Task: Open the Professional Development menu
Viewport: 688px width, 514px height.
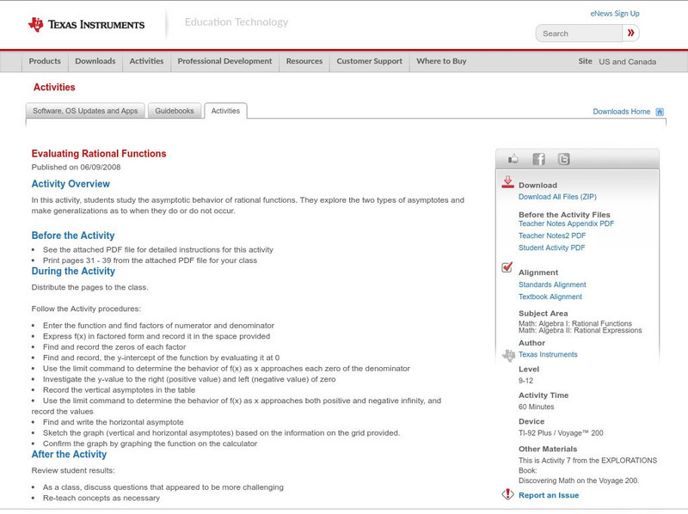Action: pyautogui.click(x=224, y=61)
